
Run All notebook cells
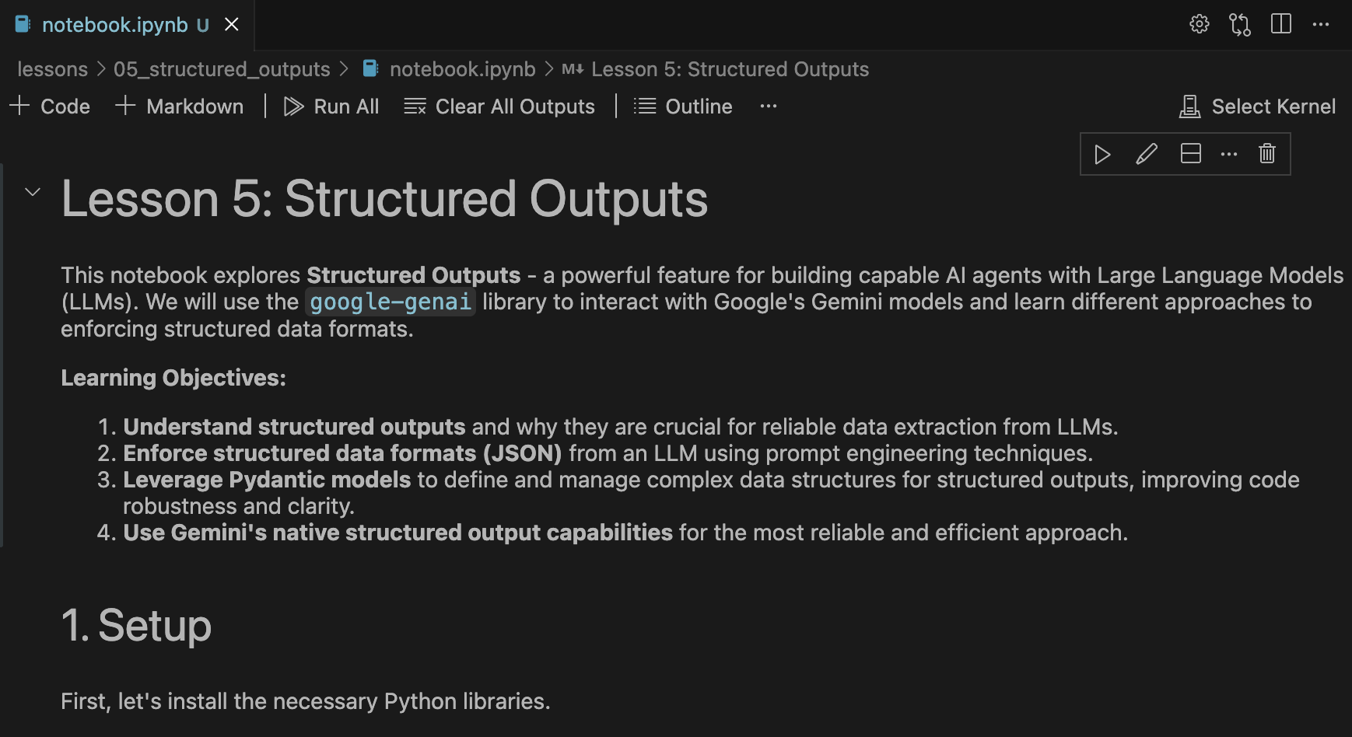[x=331, y=107]
